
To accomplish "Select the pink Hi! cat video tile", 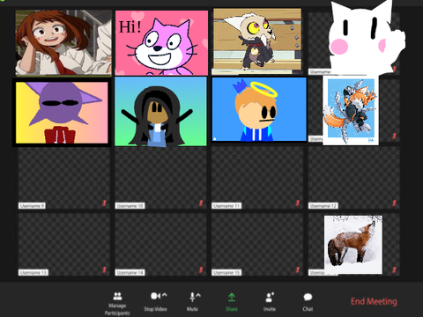I will 161,43.
